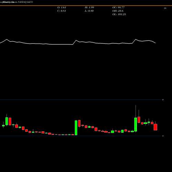
Task: Click the NASDAQ LKCO chart title
Action: (17, 2)
